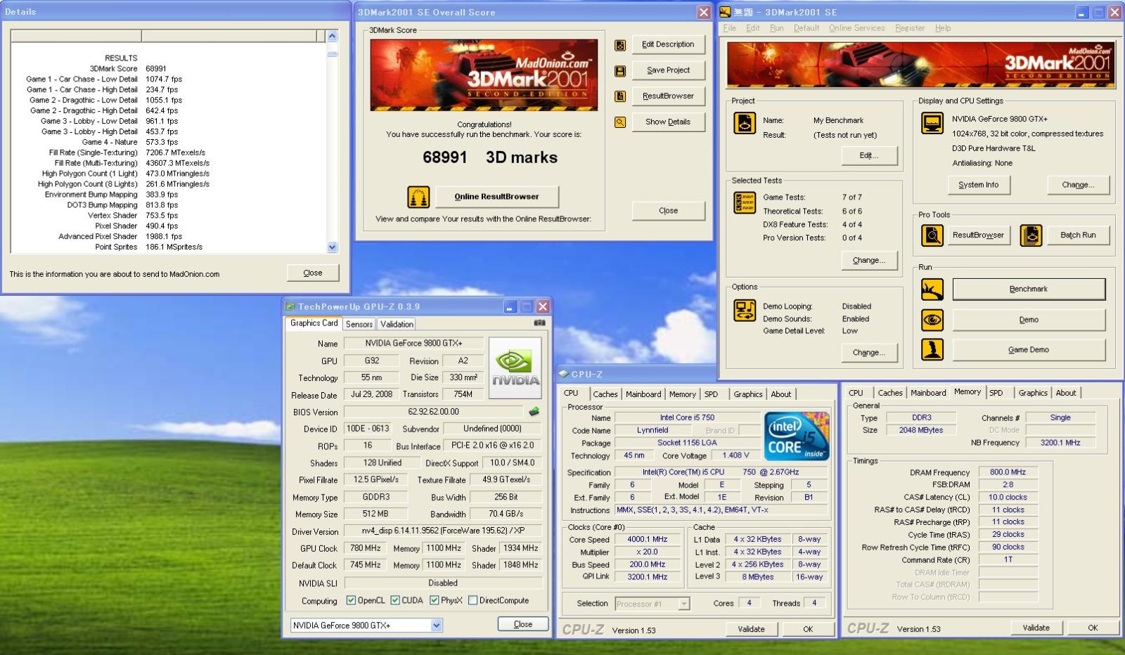The width and height of the screenshot is (1125, 655).
Task: Open the Help menu in 3DMark2001 SE
Action: 943,28
